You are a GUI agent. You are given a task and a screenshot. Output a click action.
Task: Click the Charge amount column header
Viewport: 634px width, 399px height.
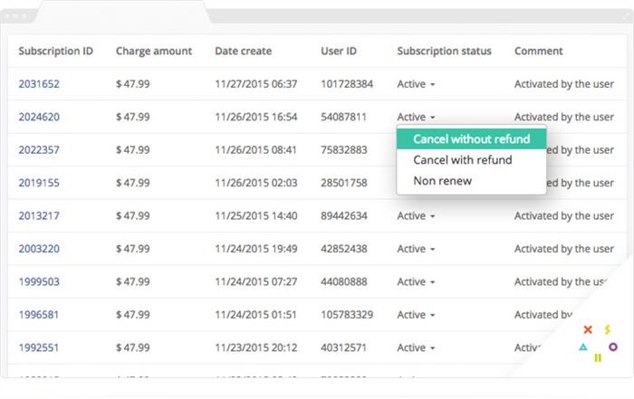[154, 52]
